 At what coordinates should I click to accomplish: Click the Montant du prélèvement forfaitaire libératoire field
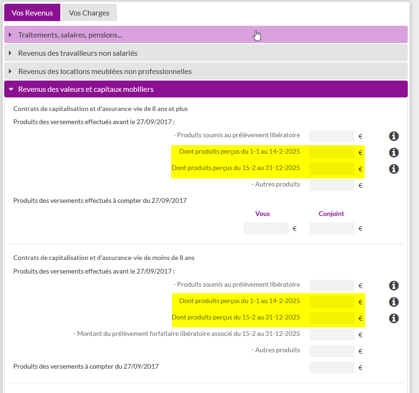(x=332, y=334)
